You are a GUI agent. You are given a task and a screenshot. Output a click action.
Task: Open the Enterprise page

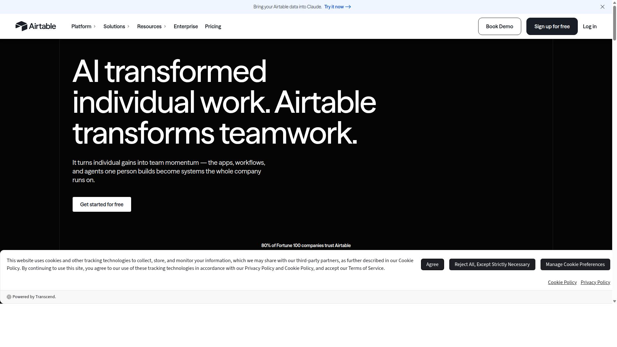pos(186,26)
